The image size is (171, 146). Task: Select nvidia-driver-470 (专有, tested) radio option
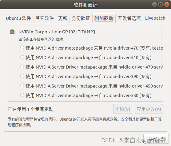pyautogui.click(x=22, y=47)
